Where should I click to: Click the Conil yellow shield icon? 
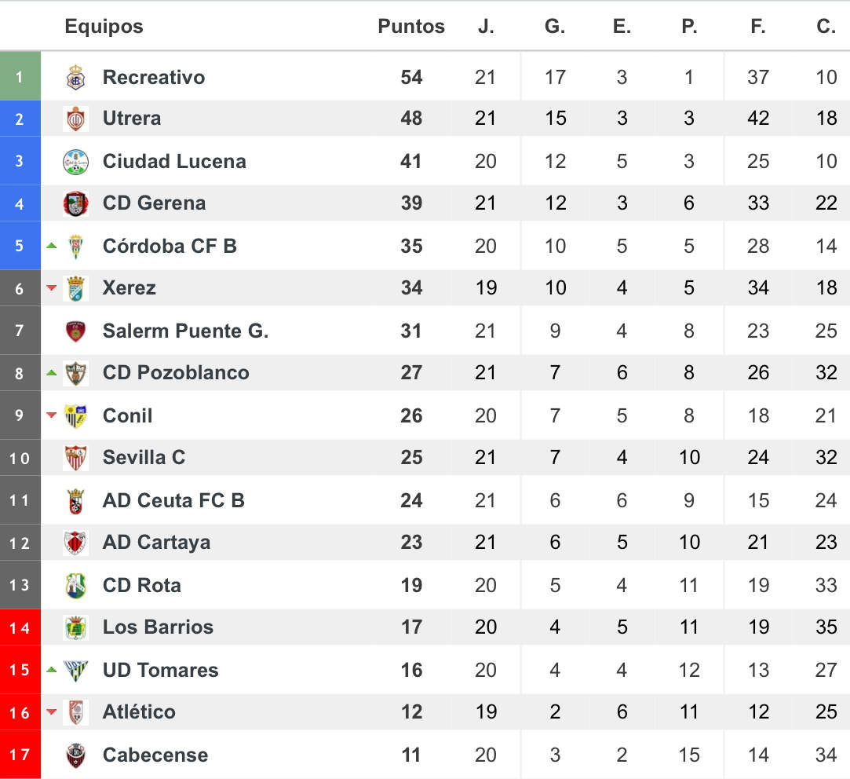[75, 415]
